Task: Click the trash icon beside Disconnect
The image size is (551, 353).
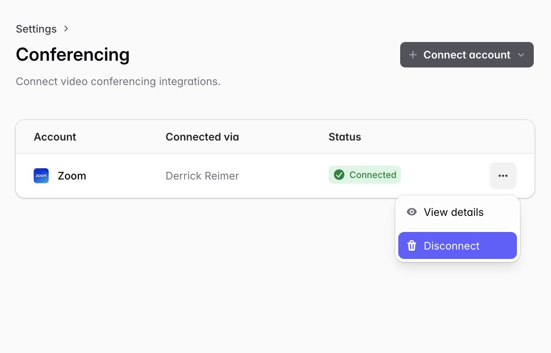Action: pyautogui.click(x=412, y=245)
